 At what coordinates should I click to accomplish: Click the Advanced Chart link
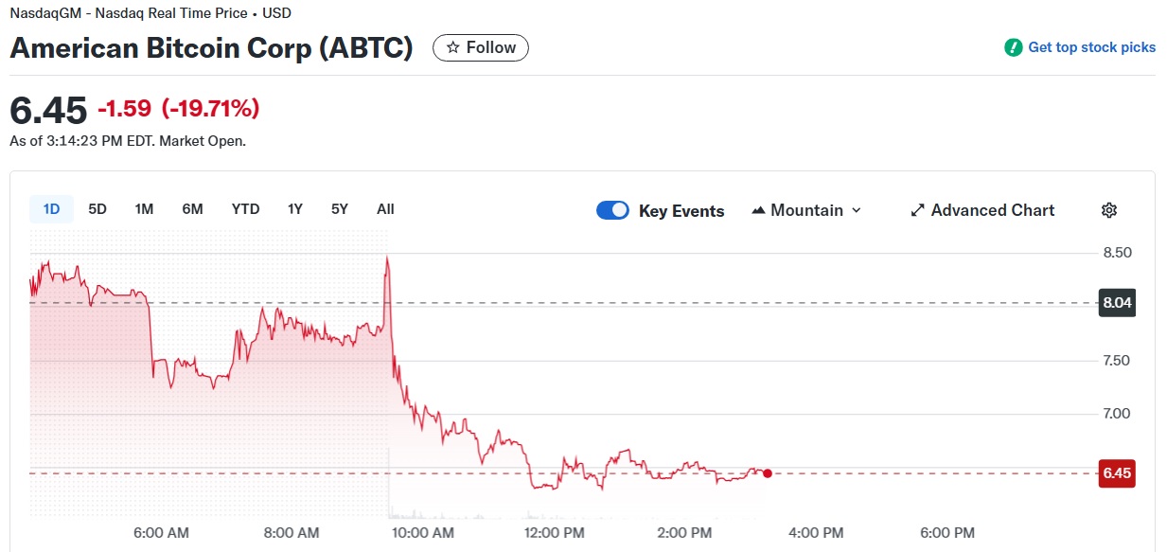pyautogui.click(x=992, y=210)
